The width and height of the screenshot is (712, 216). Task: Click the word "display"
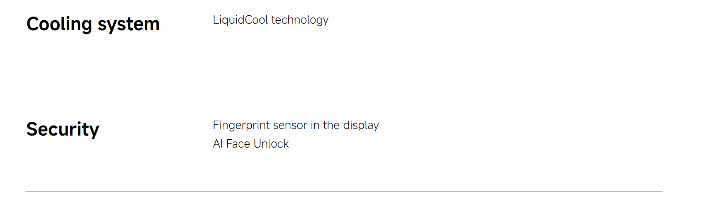pyautogui.click(x=361, y=125)
